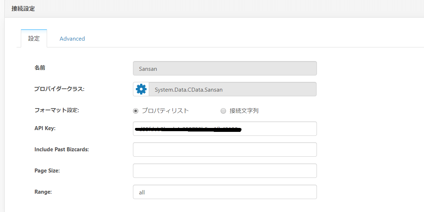Click the フォーマット設定: label
424x212 pixels.
(x=57, y=110)
